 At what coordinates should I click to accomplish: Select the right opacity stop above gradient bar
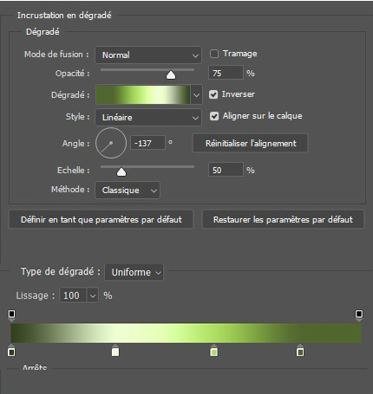pyautogui.click(x=359, y=315)
